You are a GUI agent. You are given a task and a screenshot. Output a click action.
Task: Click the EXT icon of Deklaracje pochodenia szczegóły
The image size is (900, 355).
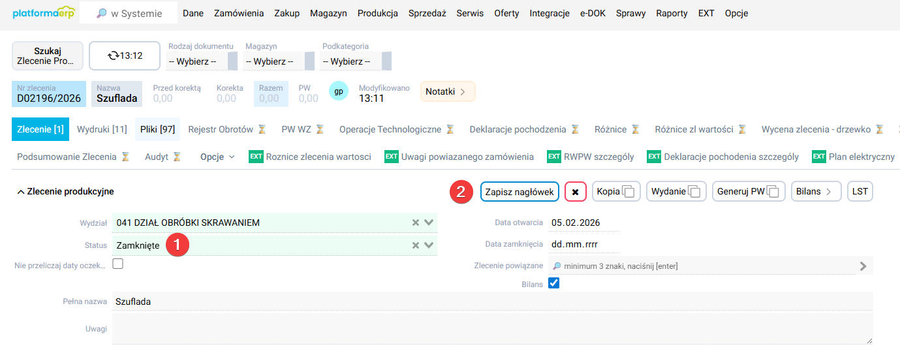point(654,157)
